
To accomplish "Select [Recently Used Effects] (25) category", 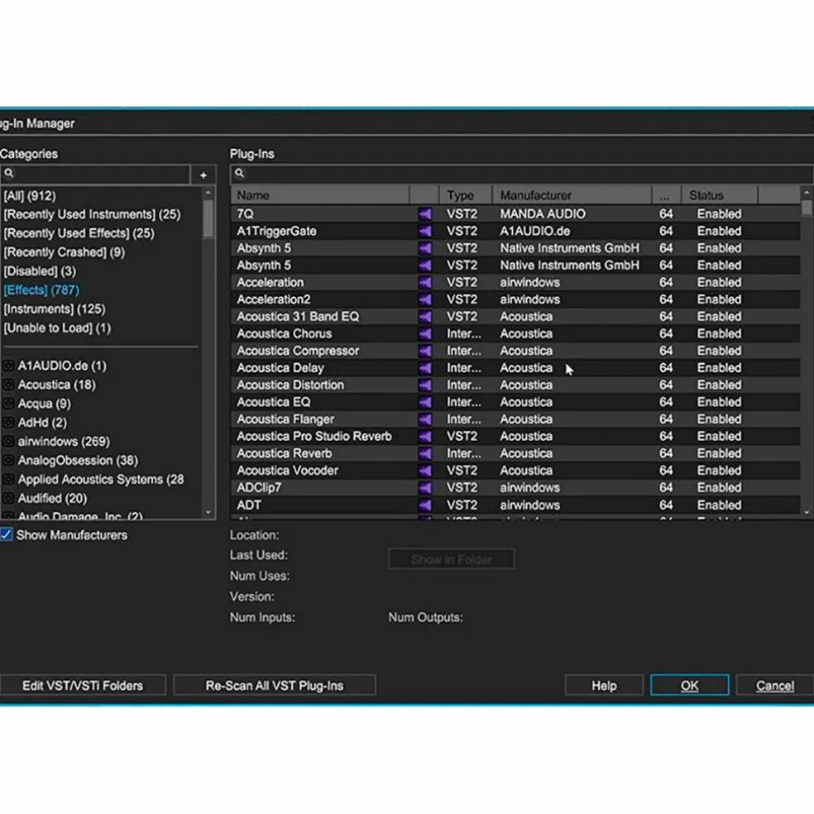I will point(79,233).
